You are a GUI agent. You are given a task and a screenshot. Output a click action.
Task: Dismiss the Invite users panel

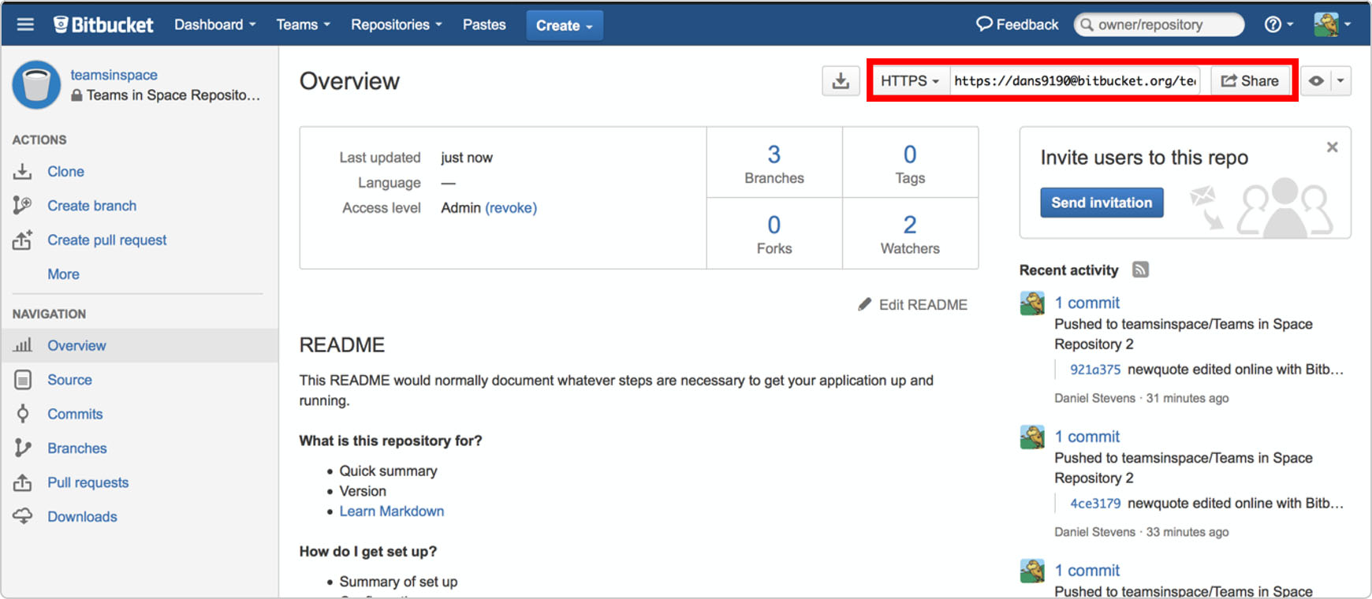pos(1332,147)
